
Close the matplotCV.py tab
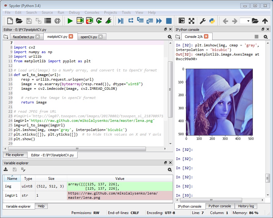point(71,36)
